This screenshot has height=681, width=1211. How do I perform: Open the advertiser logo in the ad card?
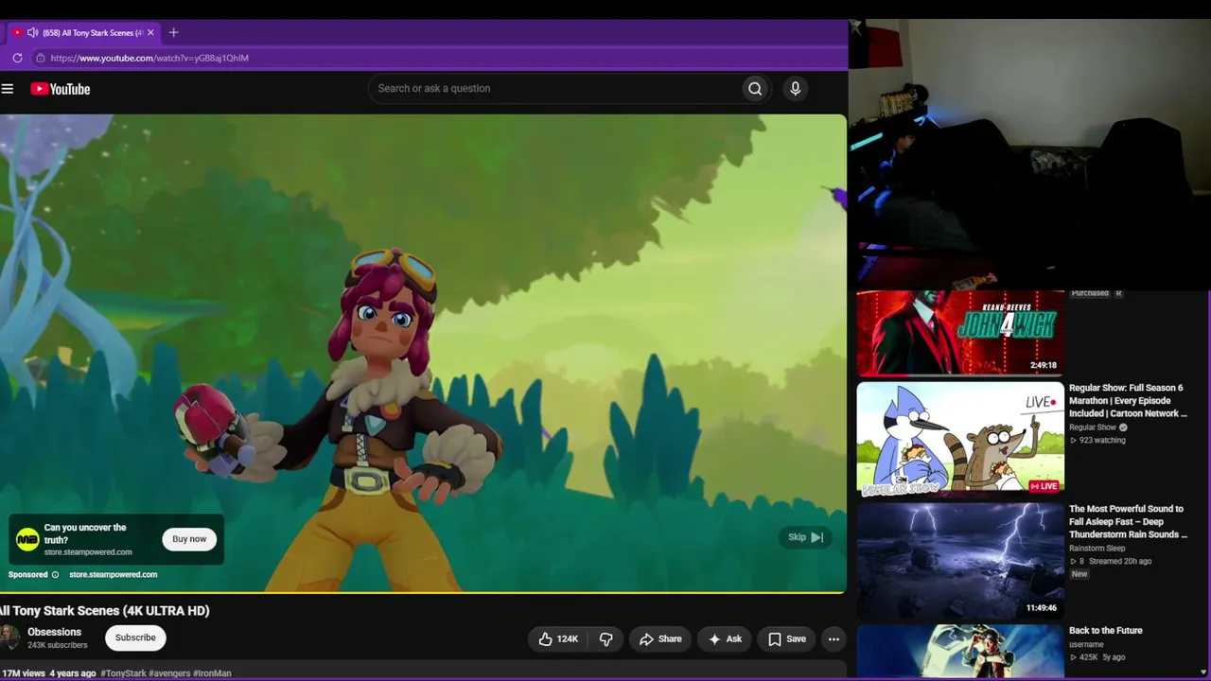click(27, 540)
